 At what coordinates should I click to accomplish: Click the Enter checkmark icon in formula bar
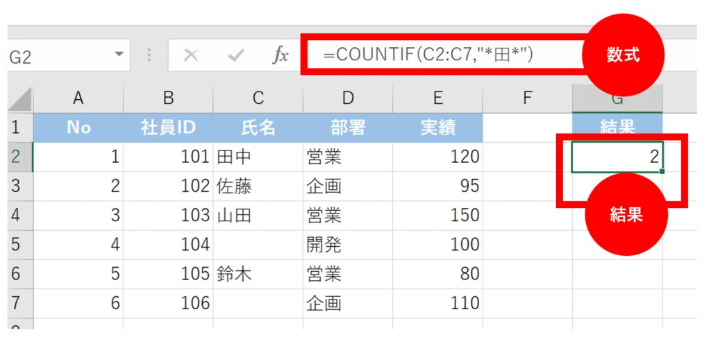point(235,56)
